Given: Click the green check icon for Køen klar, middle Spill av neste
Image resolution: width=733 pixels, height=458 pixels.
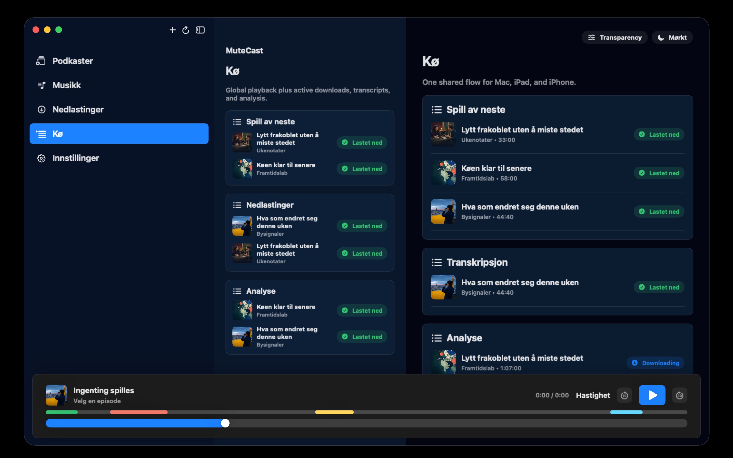Looking at the screenshot, I should (345, 169).
